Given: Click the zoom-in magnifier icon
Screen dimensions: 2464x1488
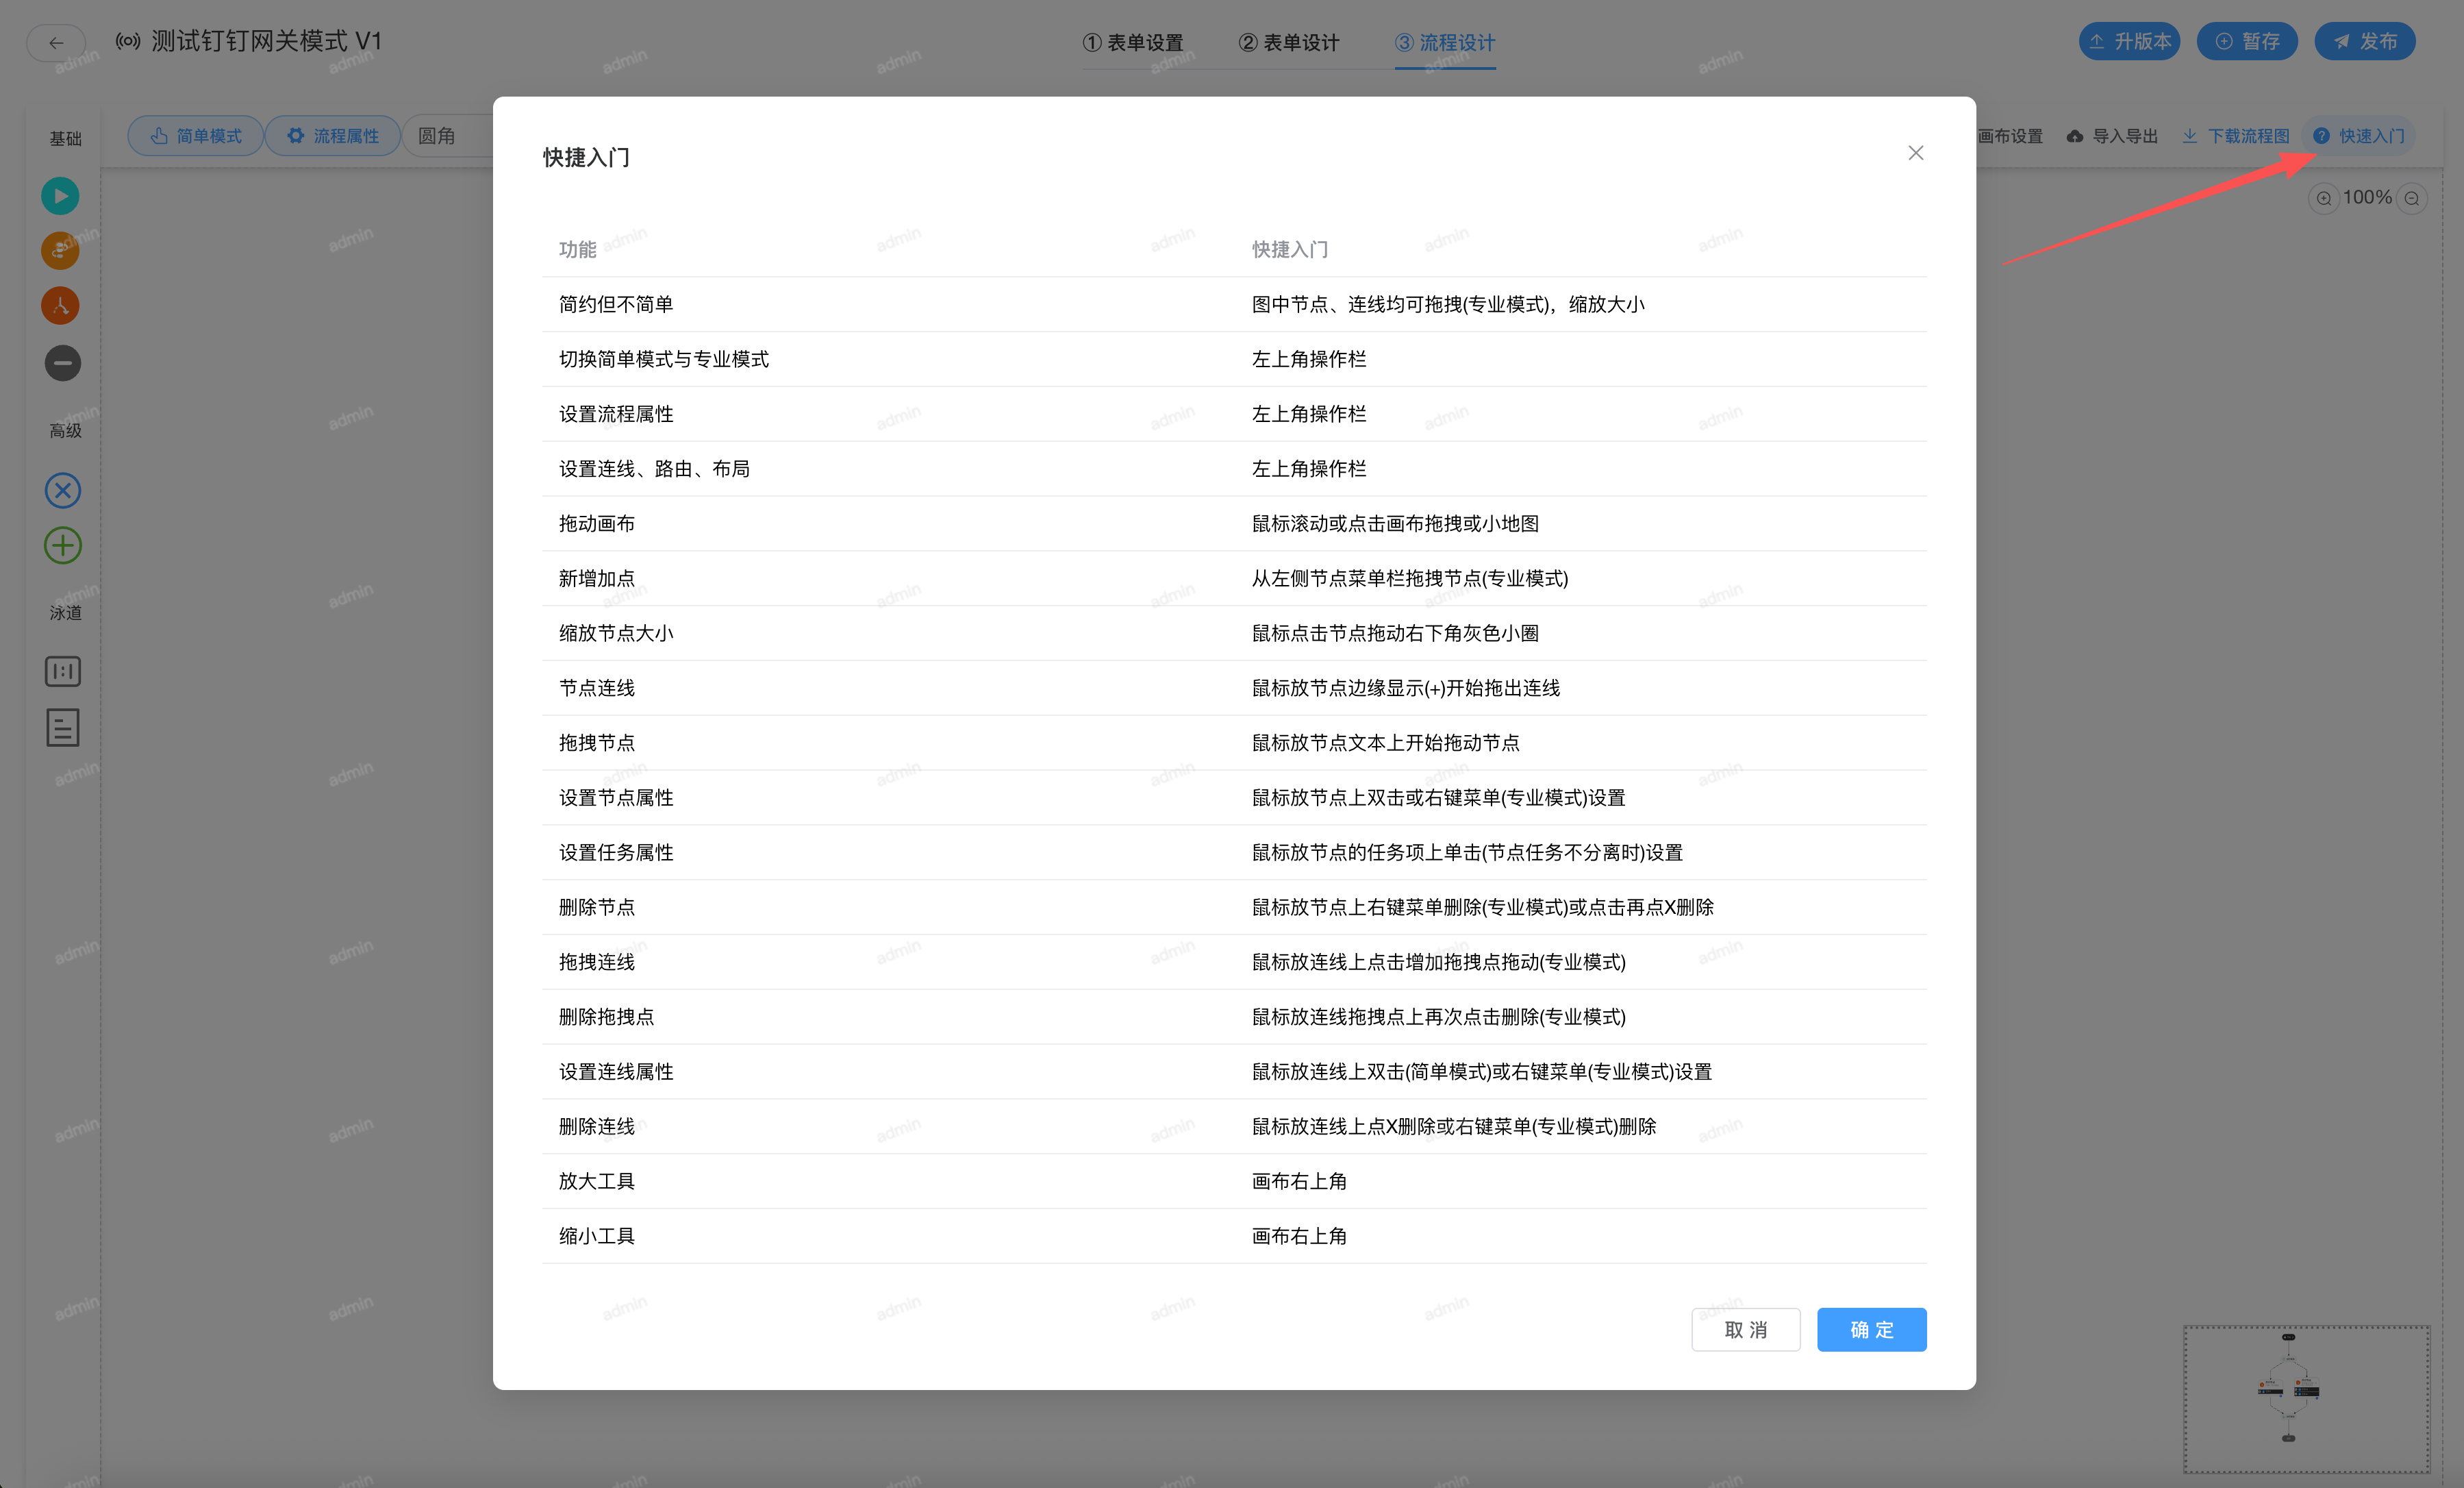Looking at the screenshot, I should pos(2323,198).
